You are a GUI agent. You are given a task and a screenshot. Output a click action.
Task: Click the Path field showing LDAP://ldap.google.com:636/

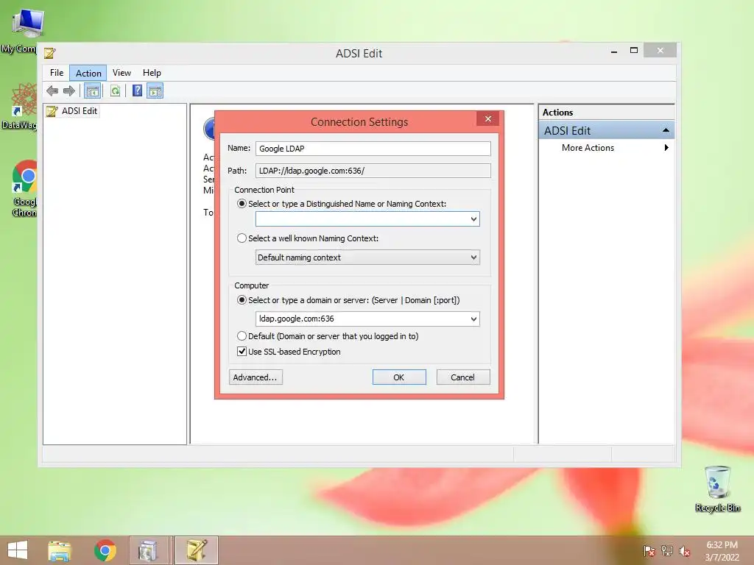(x=373, y=171)
